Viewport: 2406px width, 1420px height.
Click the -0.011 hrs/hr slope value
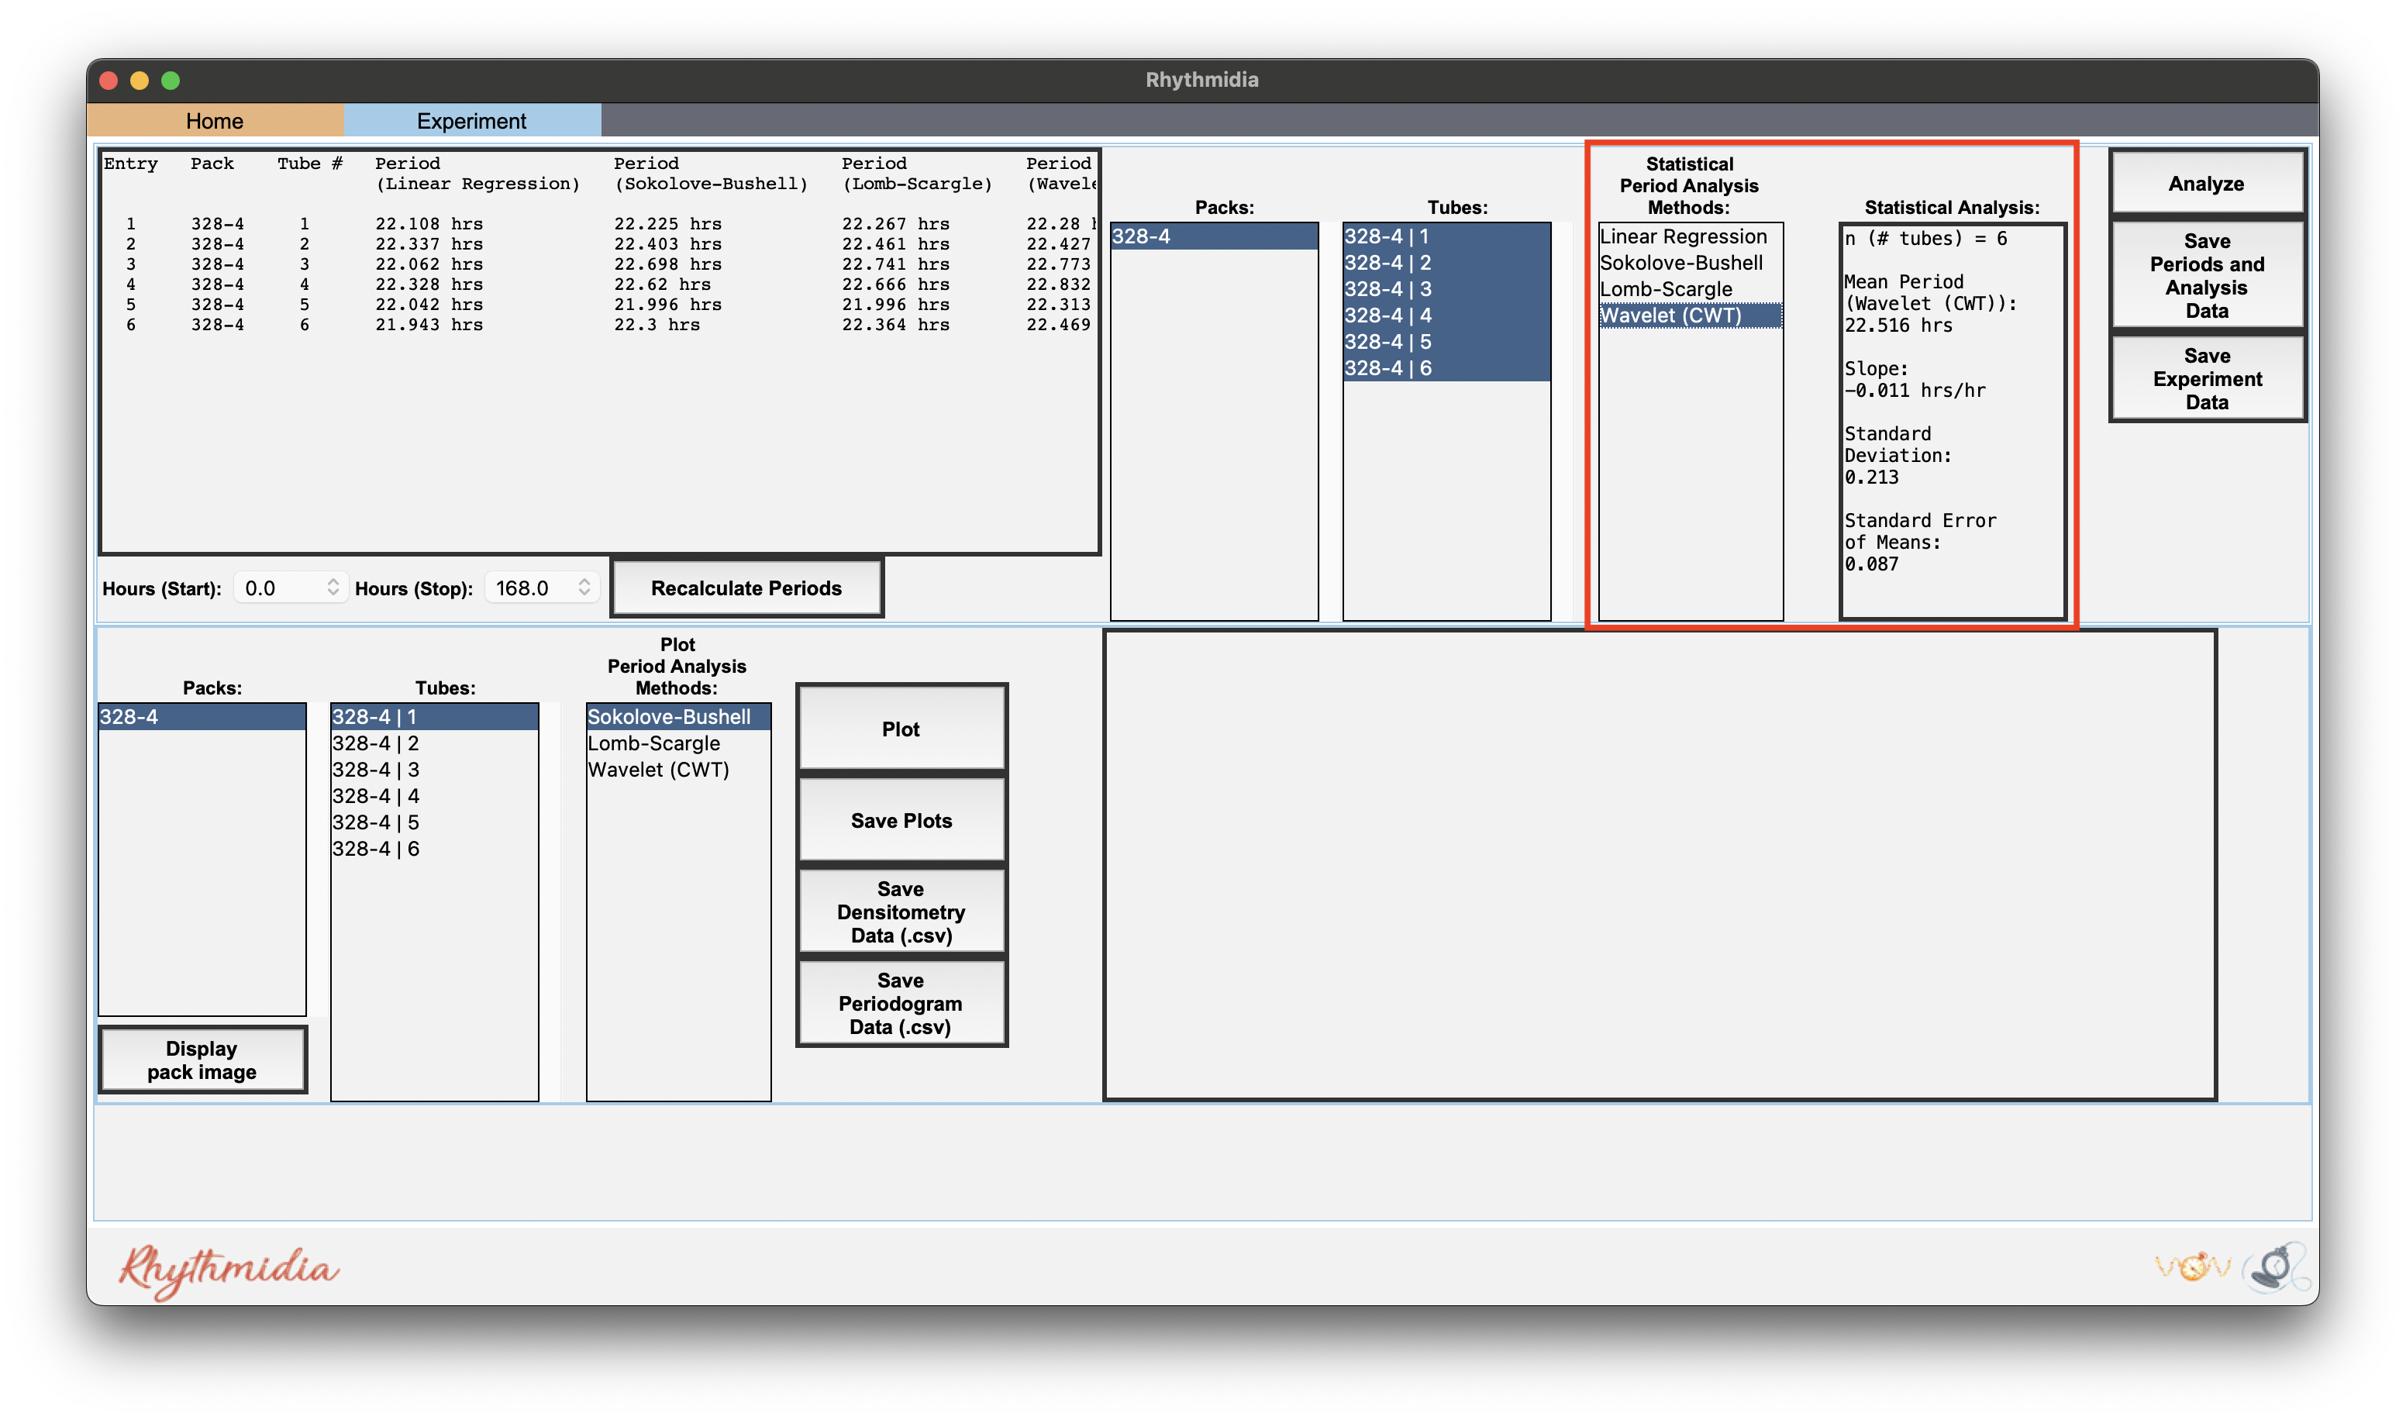click(1915, 391)
